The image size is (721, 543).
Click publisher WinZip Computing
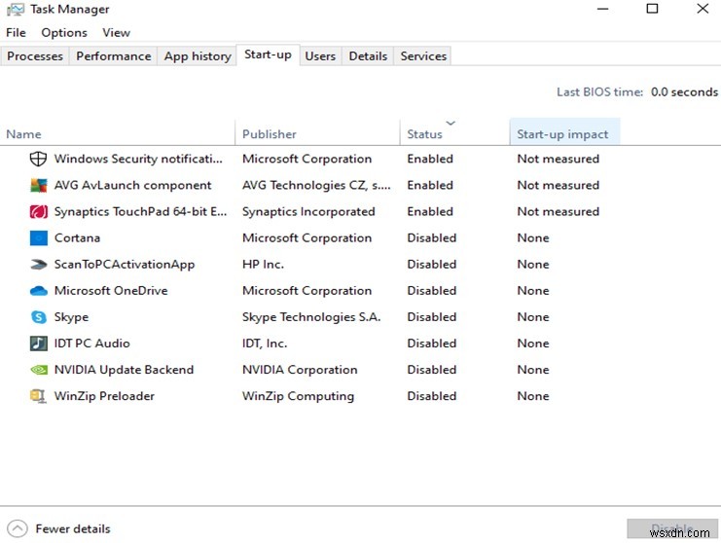click(298, 396)
